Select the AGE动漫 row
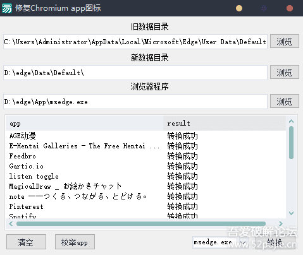Viewport: 303px width, 255px height. pyautogui.click(x=145, y=136)
